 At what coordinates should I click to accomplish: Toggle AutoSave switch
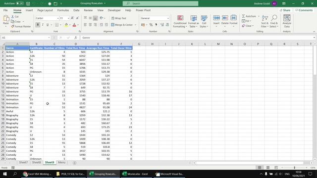[x=20, y=3]
